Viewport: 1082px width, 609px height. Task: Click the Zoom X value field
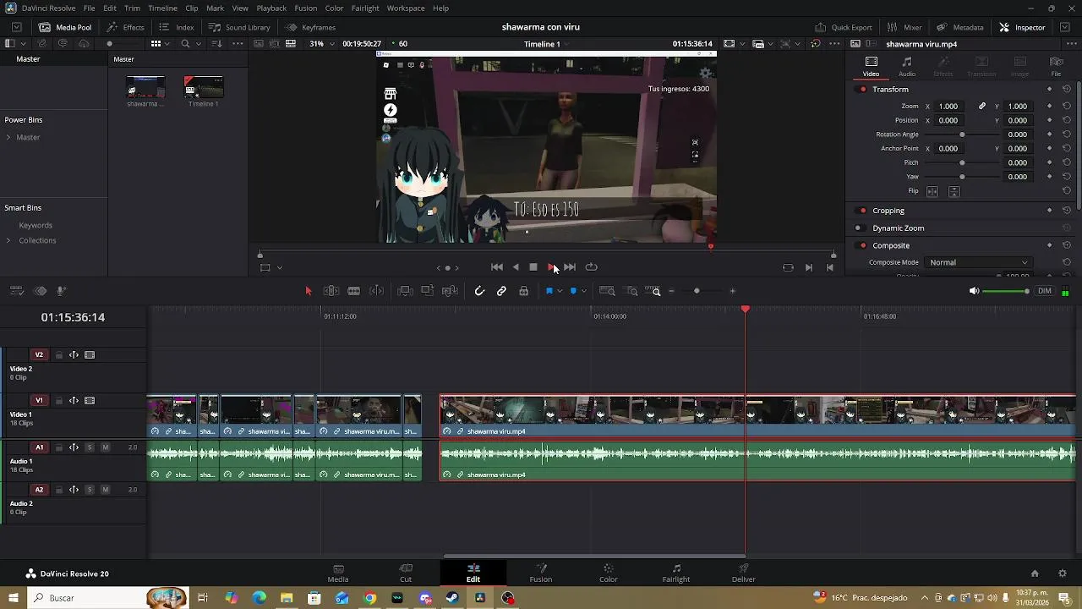click(x=948, y=107)
